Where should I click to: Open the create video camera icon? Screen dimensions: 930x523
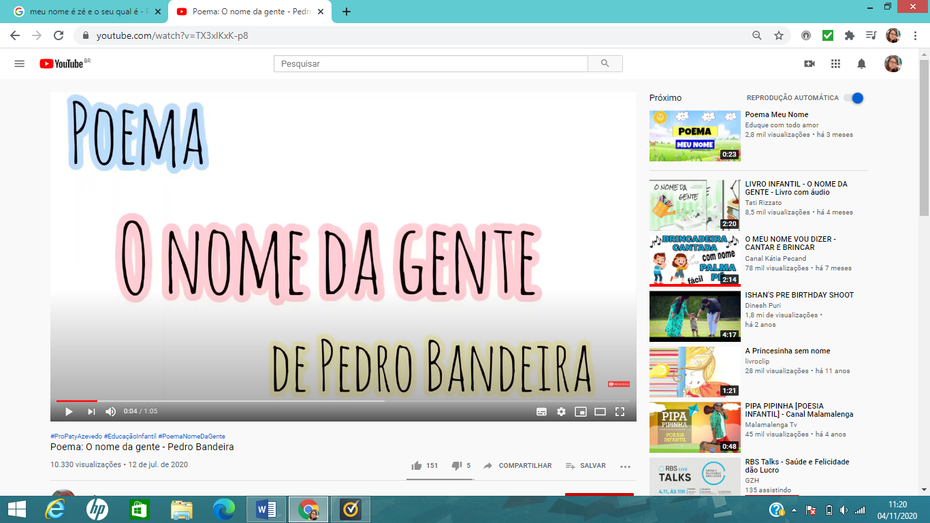[809, 63]
